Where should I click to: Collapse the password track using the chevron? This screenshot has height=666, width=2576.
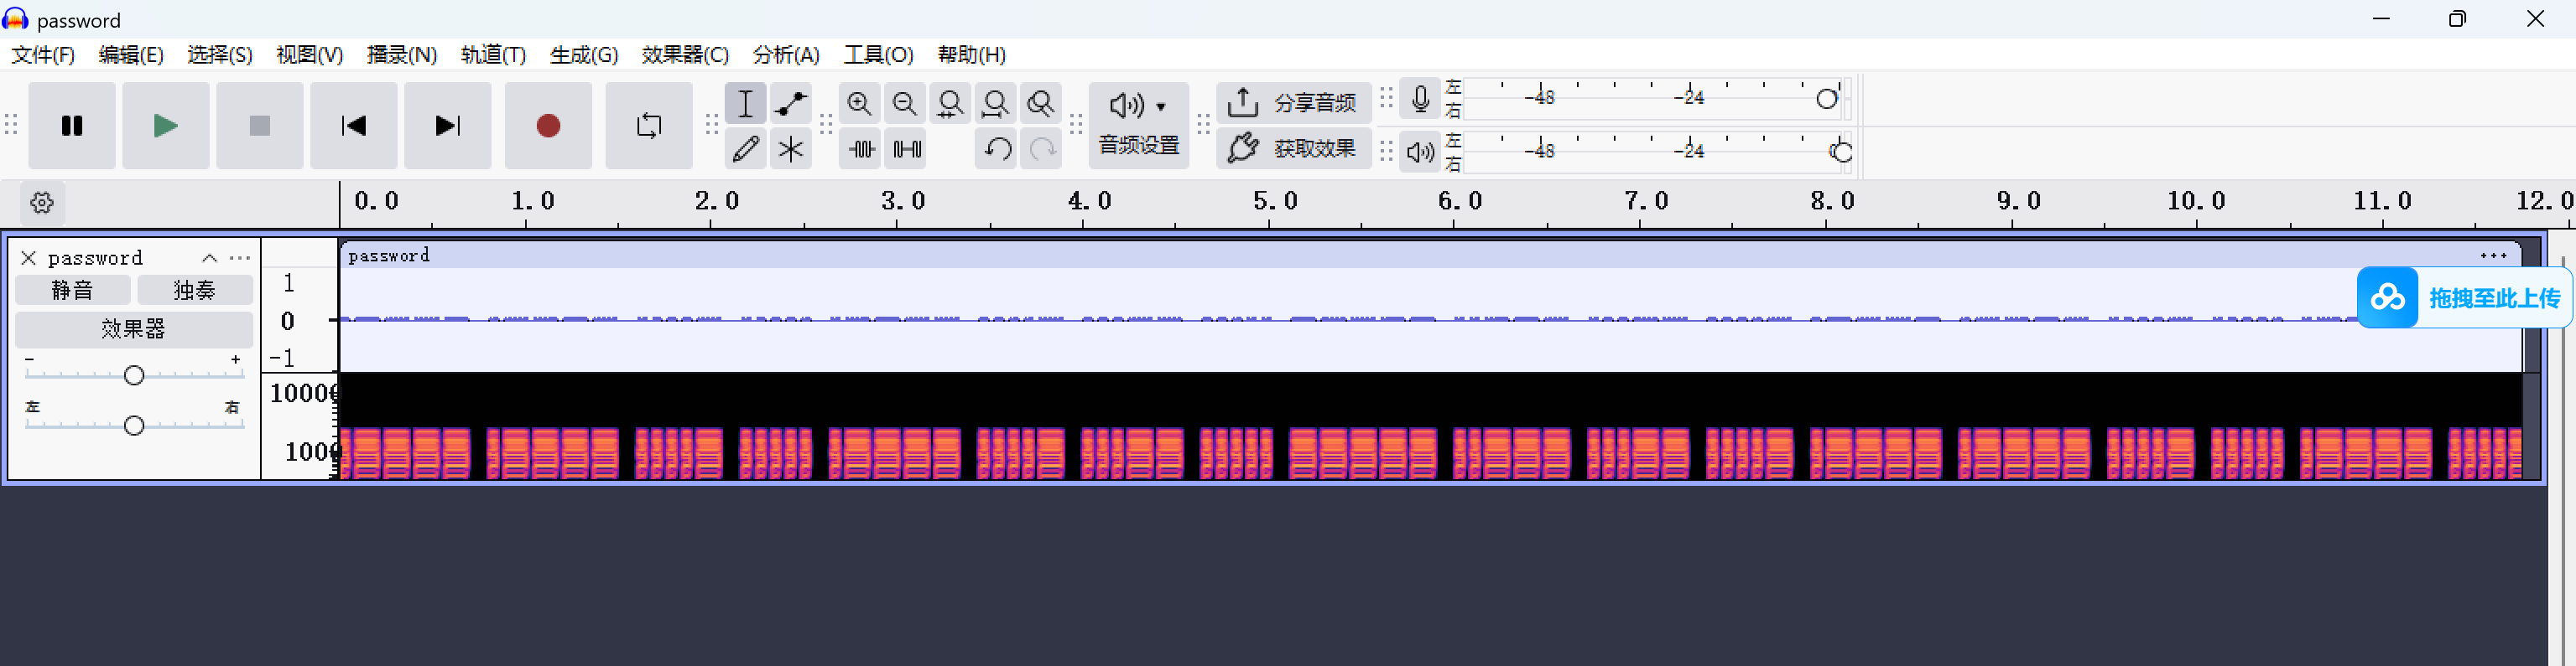(209, 259)
